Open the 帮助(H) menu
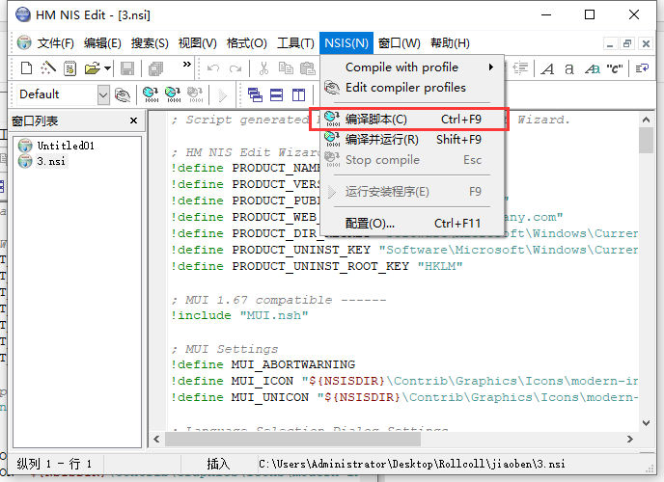The image size is (664, 482). coord(450,43)
